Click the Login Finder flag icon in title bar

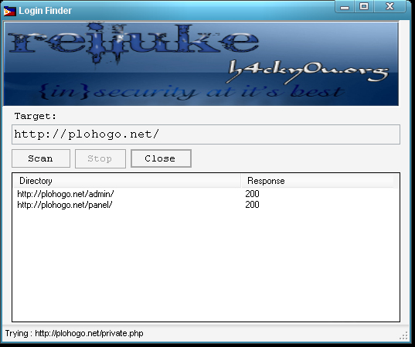10,11
